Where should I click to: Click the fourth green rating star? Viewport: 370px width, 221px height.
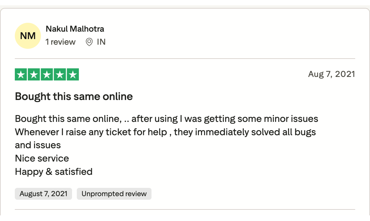click(60, 75)
